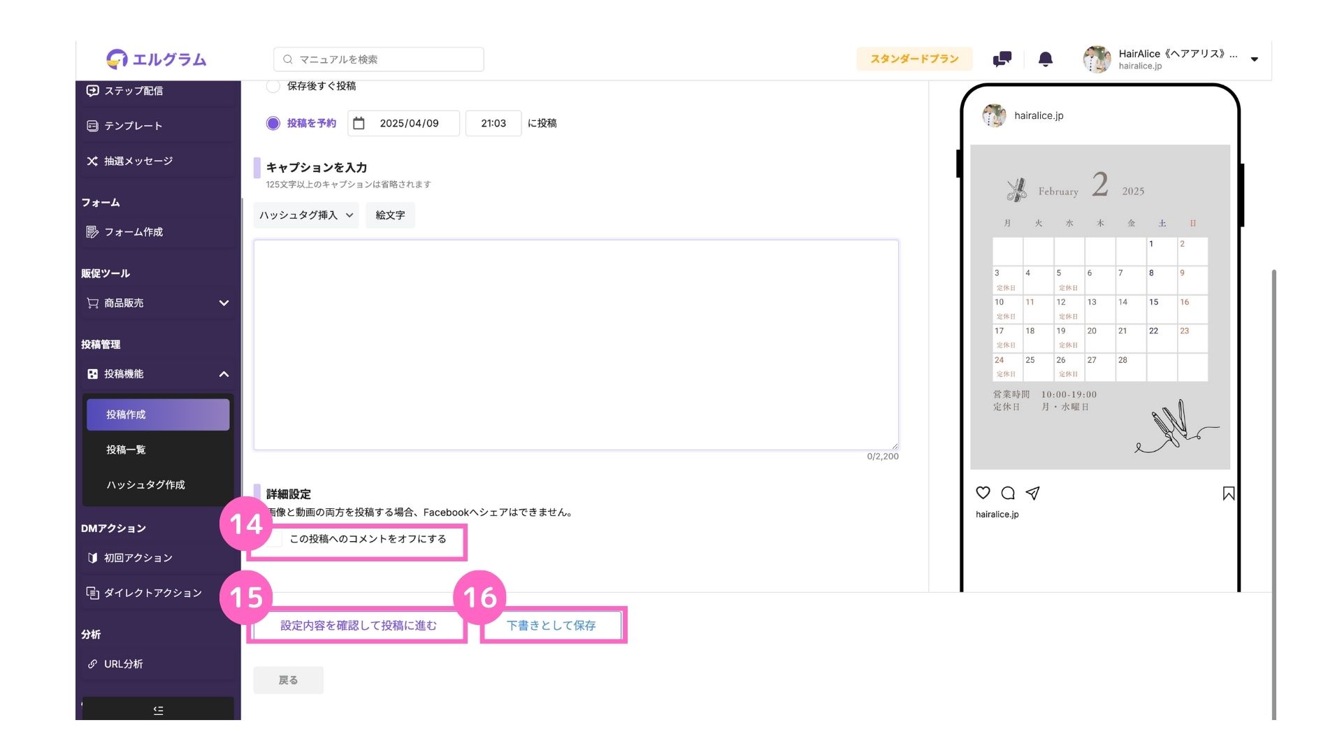Toggle この投稿へのコメントをオフにする checkbox
The image size is (1342, 755).
pos(276,539)
